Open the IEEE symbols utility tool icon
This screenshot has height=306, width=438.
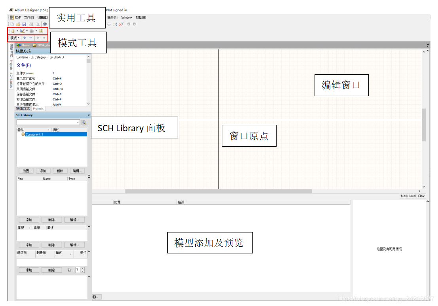[x=13, y=31]
